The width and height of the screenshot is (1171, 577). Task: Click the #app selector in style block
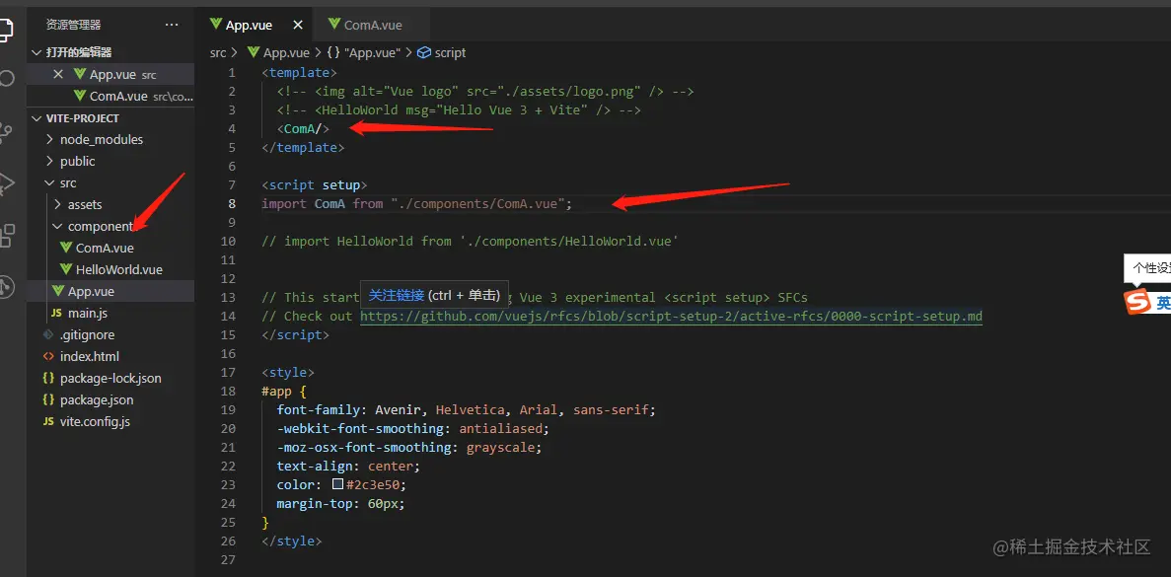point(276,392)
